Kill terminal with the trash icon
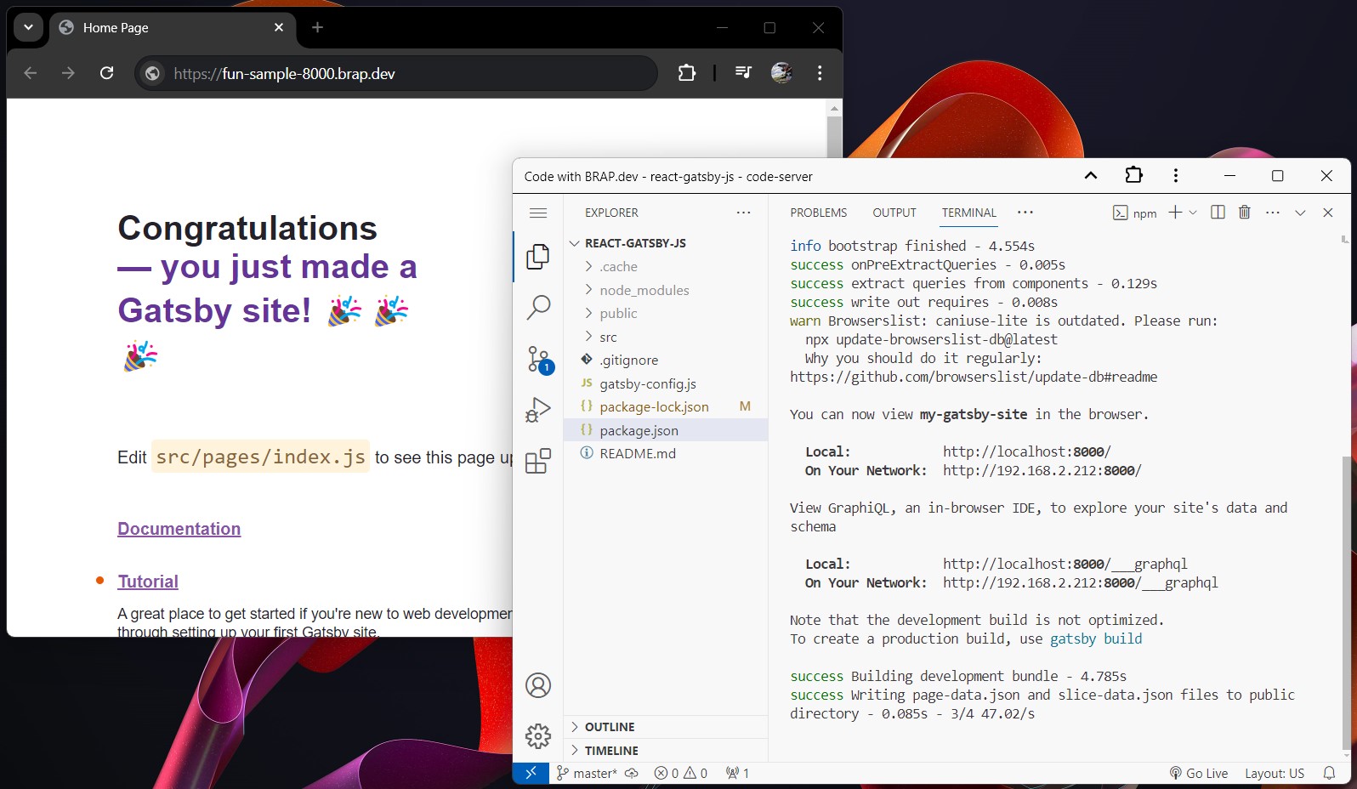Screen dimensions: 1357x789 tap(1244, 213)
